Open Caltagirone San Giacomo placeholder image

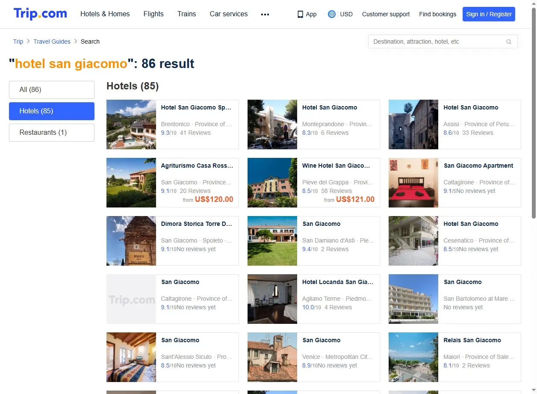click(x=131, y=299)
